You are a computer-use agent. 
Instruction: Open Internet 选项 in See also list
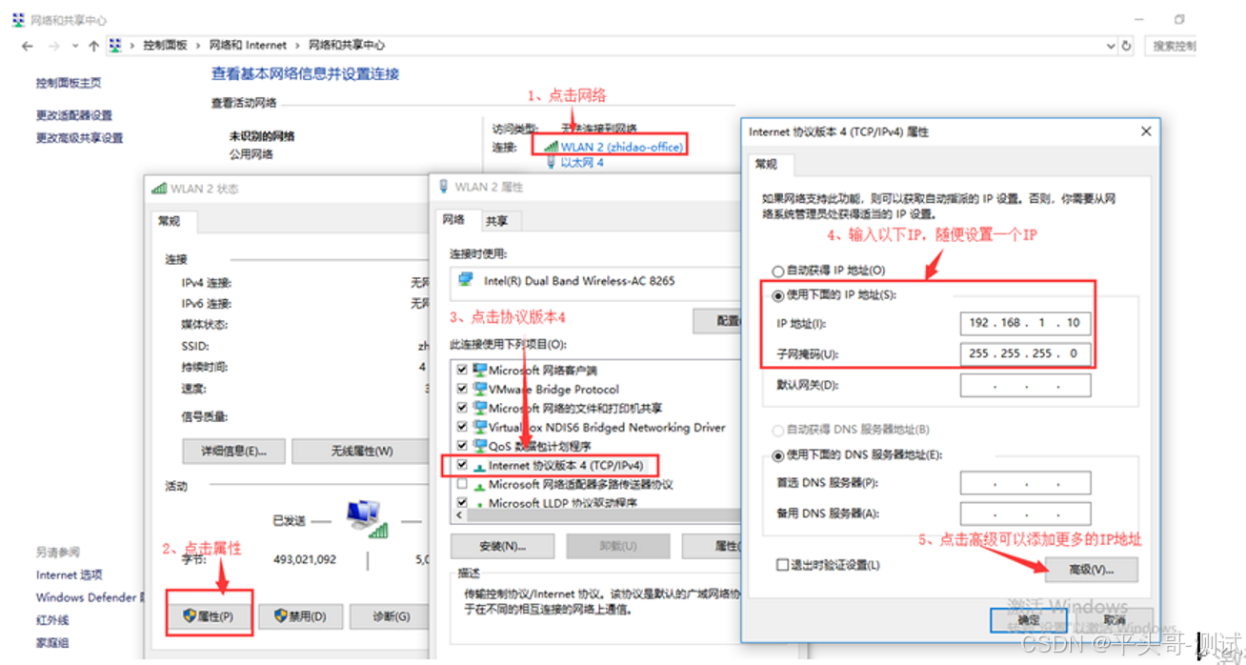[70, 575]
